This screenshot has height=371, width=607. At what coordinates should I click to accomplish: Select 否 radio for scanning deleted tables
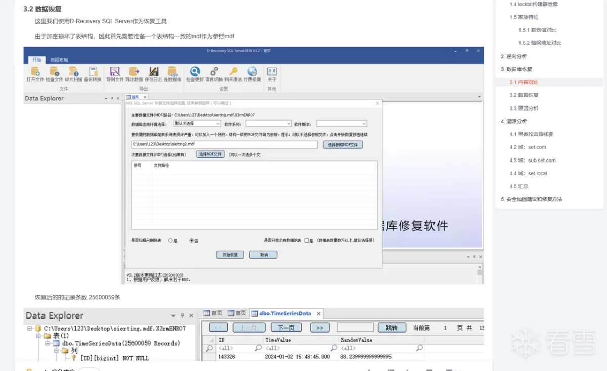coord(191,241)
